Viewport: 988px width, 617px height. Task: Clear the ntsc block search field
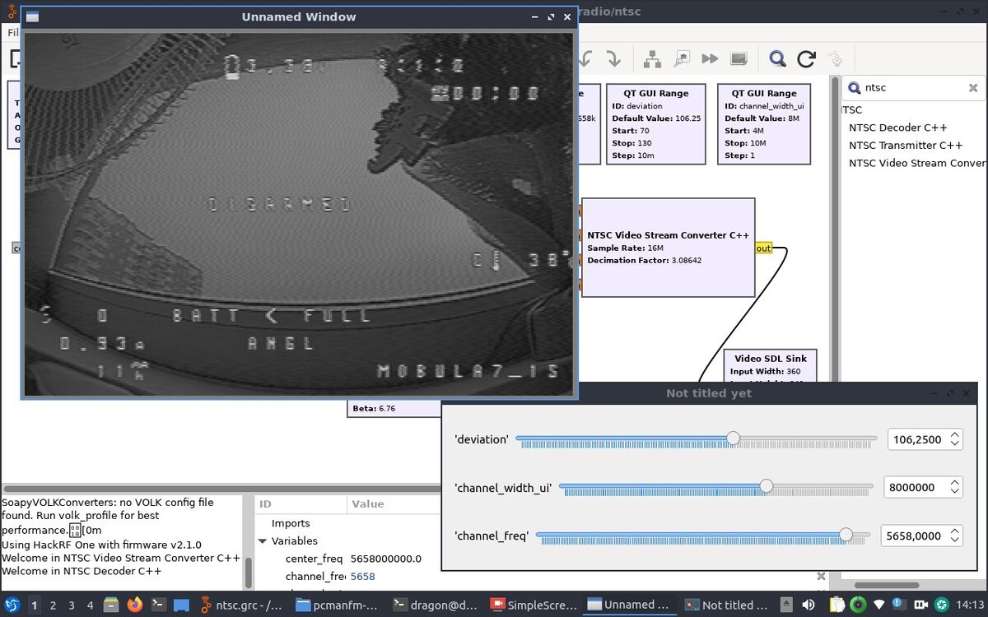(972, 88)
